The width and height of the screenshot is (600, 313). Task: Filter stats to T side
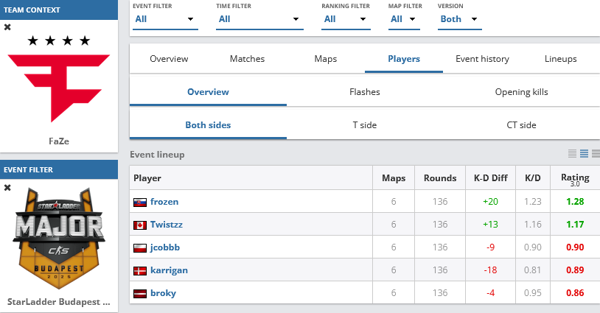pyautogui.click(x=365, y=125)
